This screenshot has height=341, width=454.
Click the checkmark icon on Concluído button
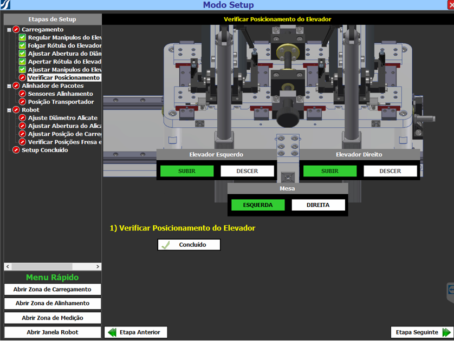point(166,245)
